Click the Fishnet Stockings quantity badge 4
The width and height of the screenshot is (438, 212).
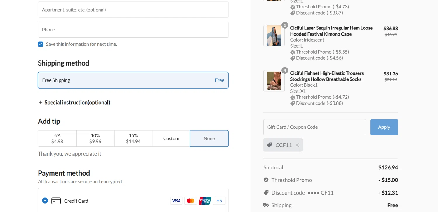285,70
